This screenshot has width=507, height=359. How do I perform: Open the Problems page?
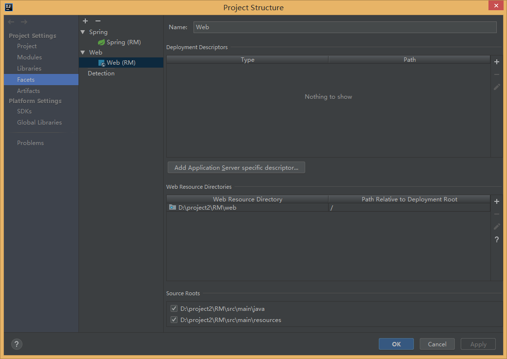click(30, 143)
